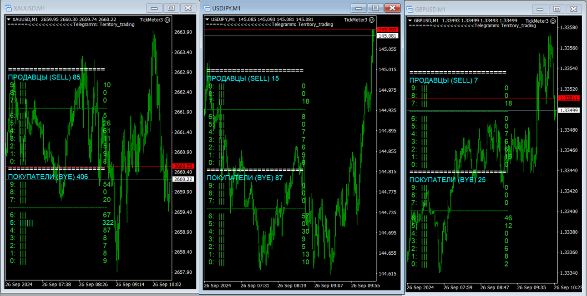
Task: Click the XAUUSD,M1 window title bar text
Action: coord(29,9)
